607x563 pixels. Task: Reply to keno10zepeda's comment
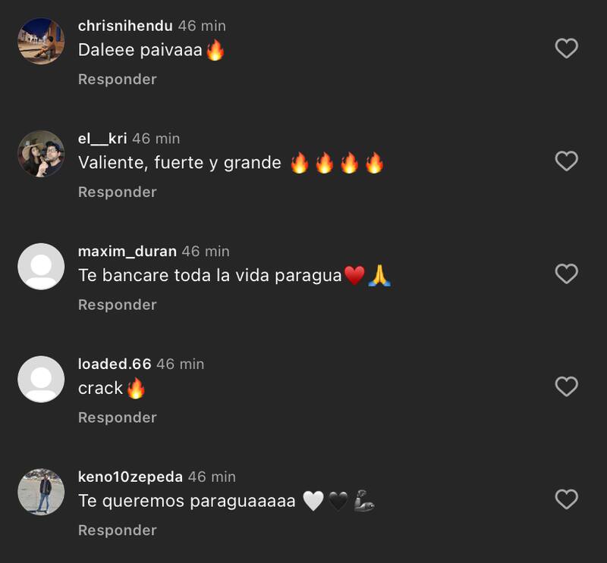pyautogui.click(x=118, y=530)
